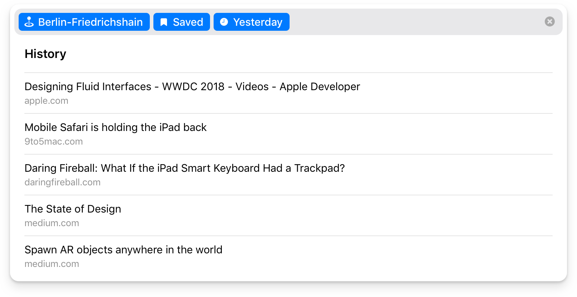Viewport: 577px width, 297px height.
Task: Click the History section heading
Action: coord(46,54)
